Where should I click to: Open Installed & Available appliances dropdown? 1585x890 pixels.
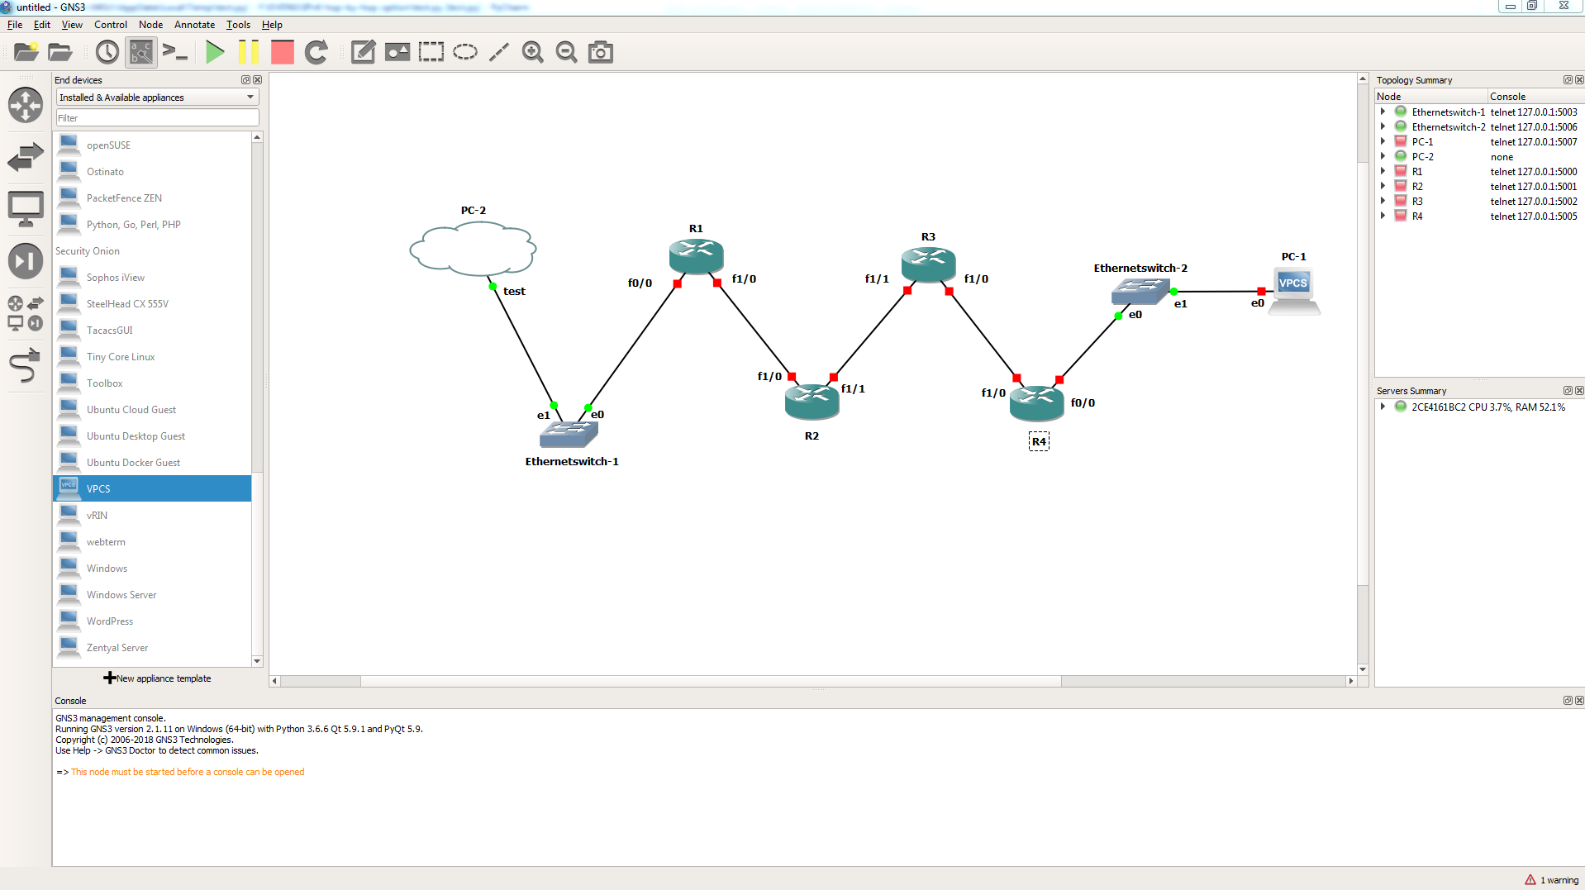tap(157, 98)
